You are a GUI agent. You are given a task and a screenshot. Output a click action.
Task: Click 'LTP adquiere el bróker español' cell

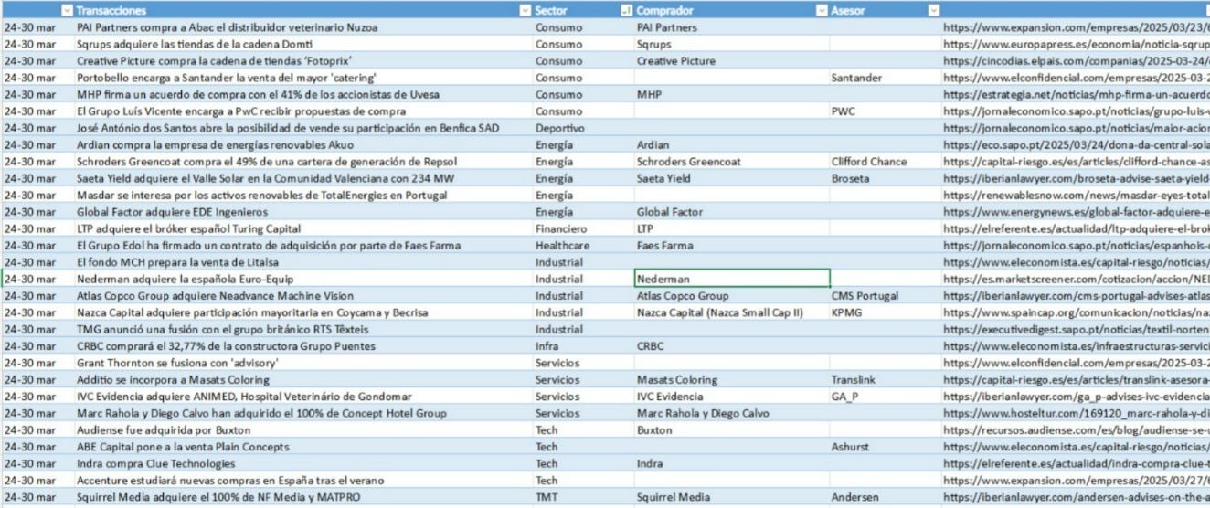[303, 228]
